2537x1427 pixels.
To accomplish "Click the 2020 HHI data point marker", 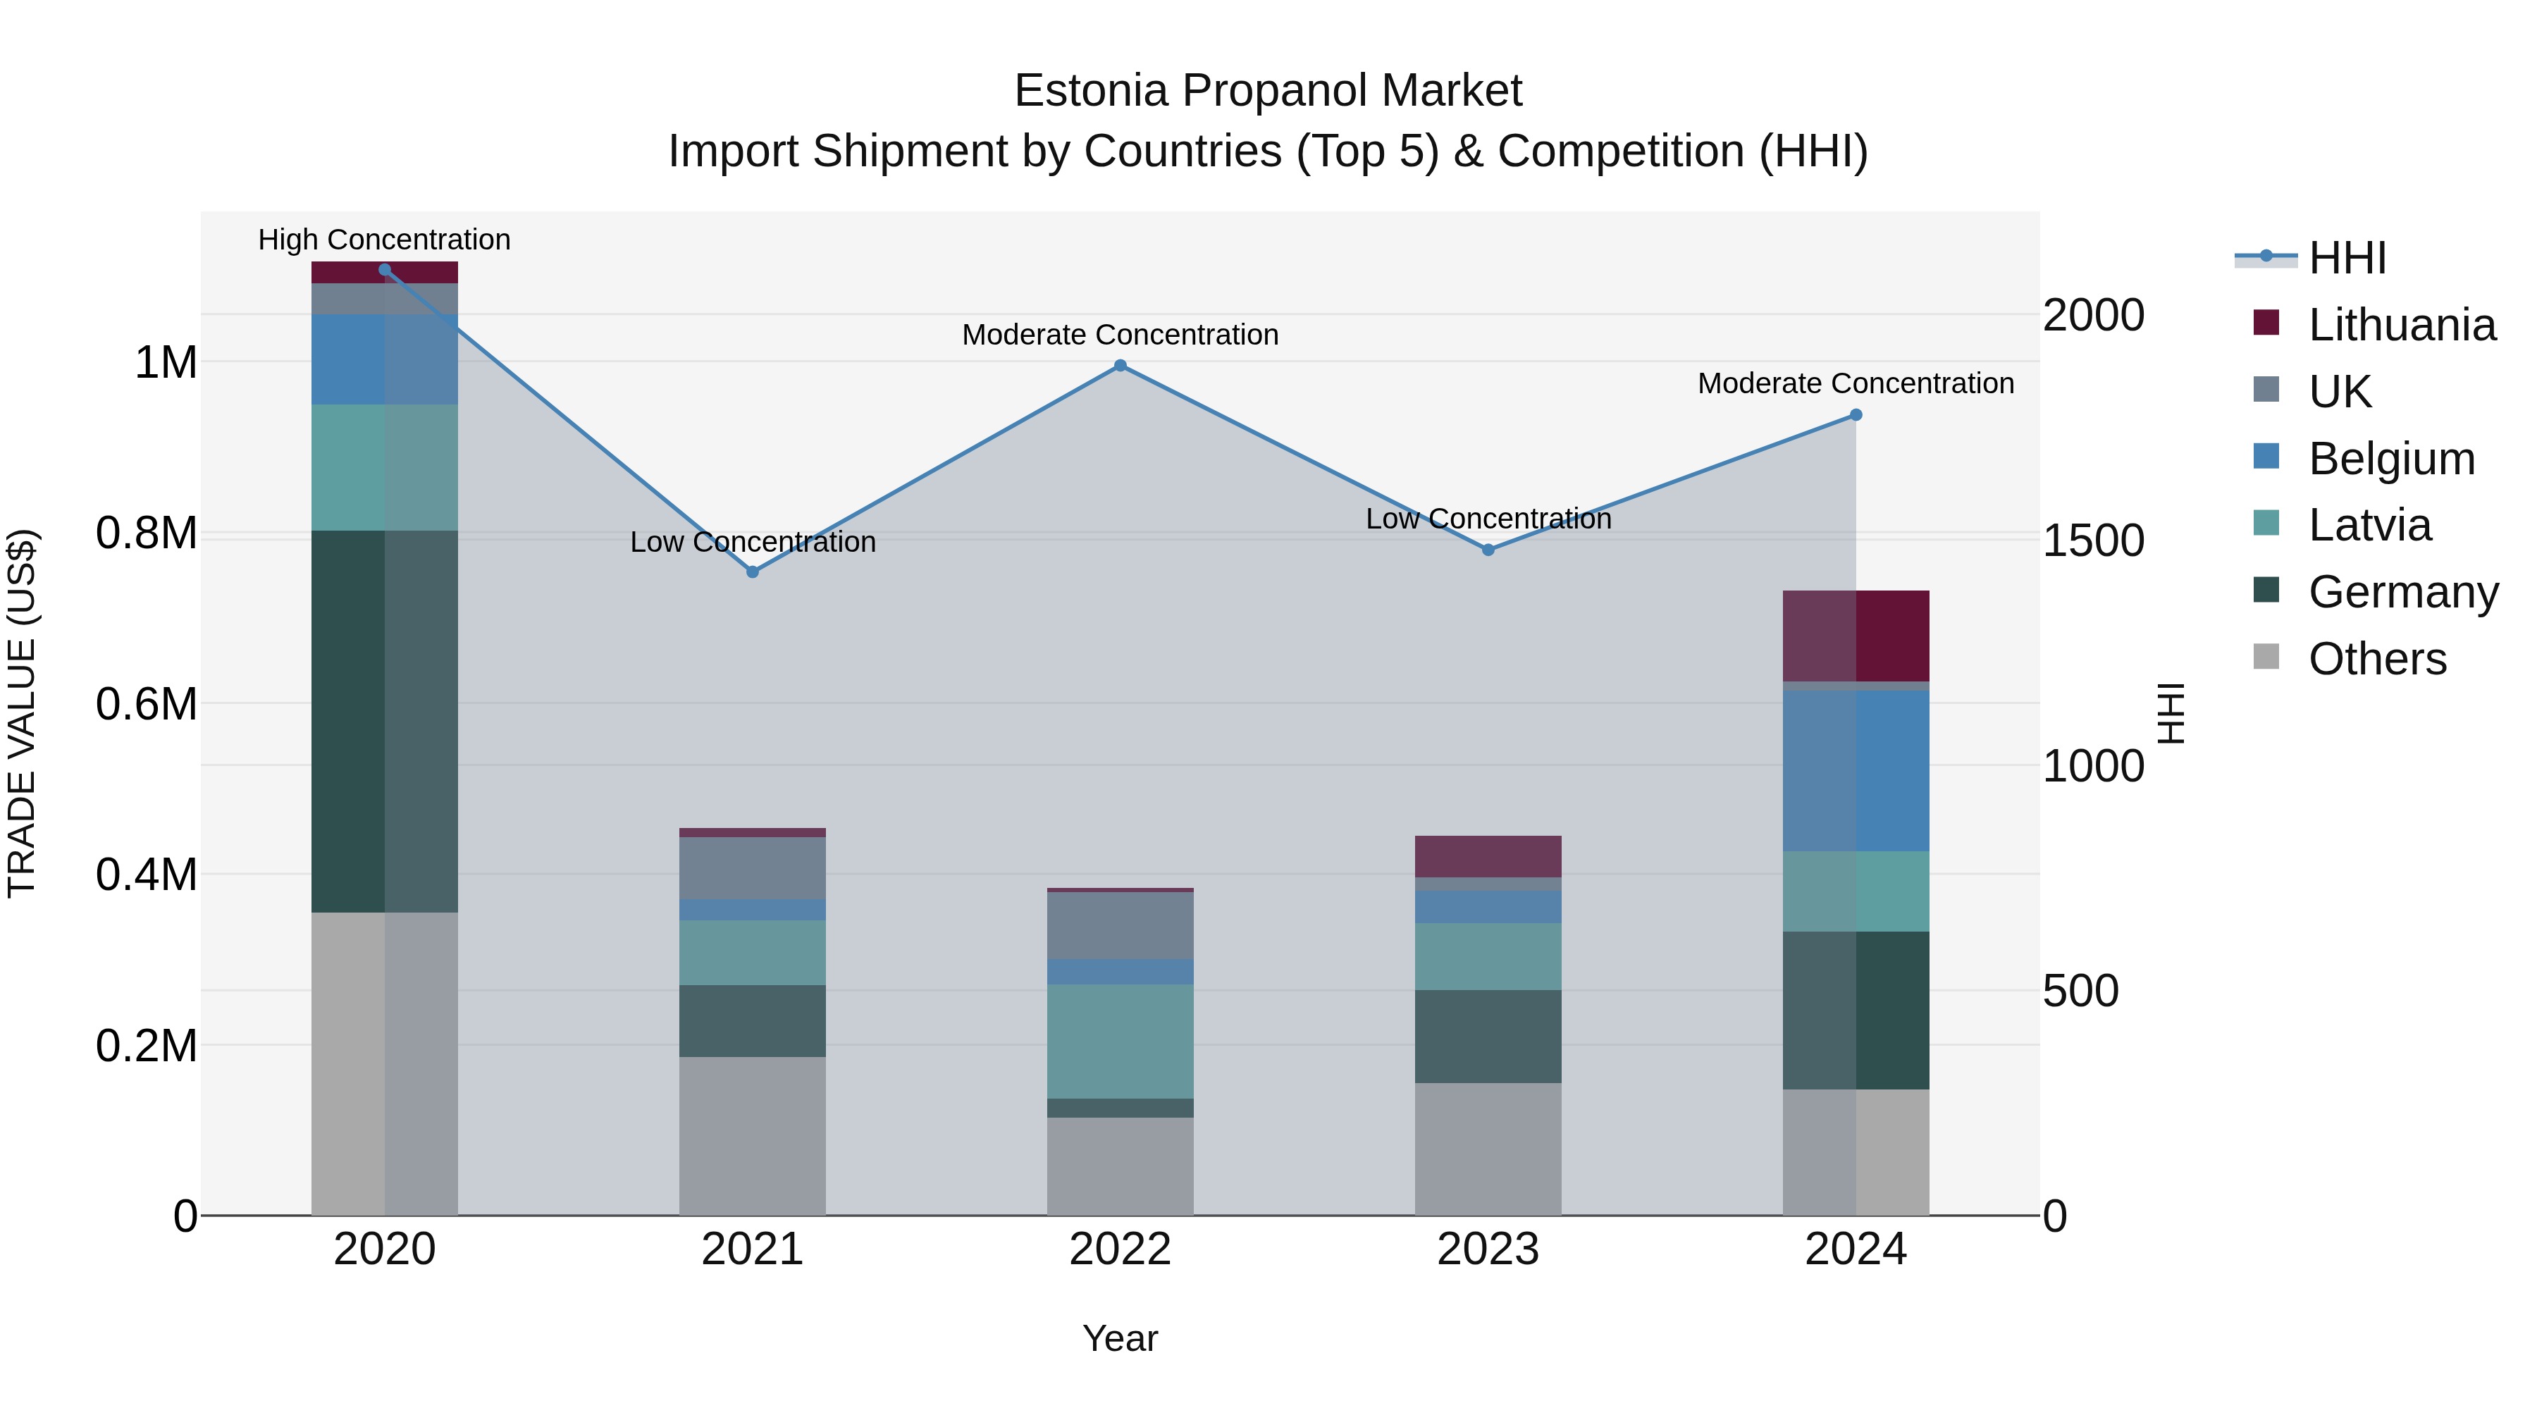I will tap(385, 270).
